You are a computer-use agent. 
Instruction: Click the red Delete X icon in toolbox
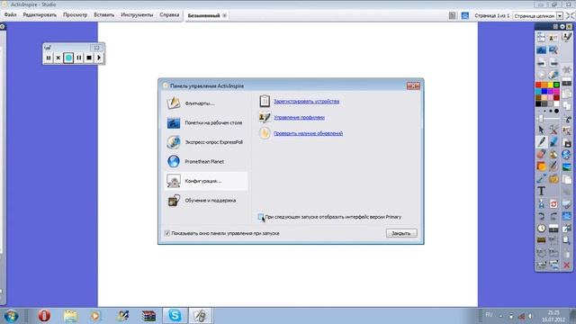pyautogui.click(x=566, y=265)
